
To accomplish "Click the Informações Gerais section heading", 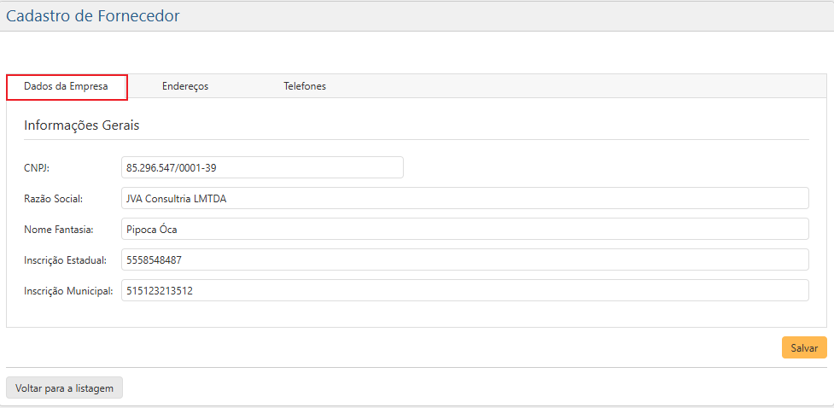I will (81, 125).
